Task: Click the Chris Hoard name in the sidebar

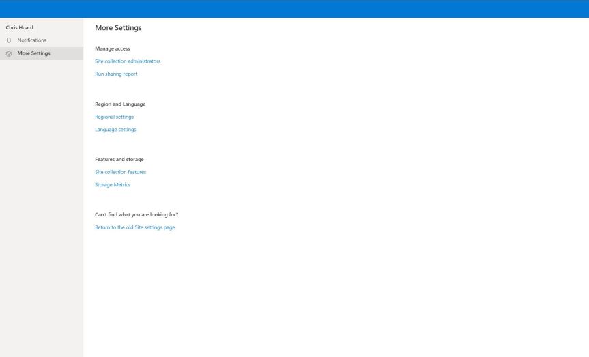Action: [19, 27]
